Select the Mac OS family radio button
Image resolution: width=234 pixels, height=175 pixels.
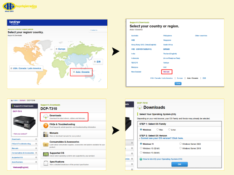click(x=158, y=129)
